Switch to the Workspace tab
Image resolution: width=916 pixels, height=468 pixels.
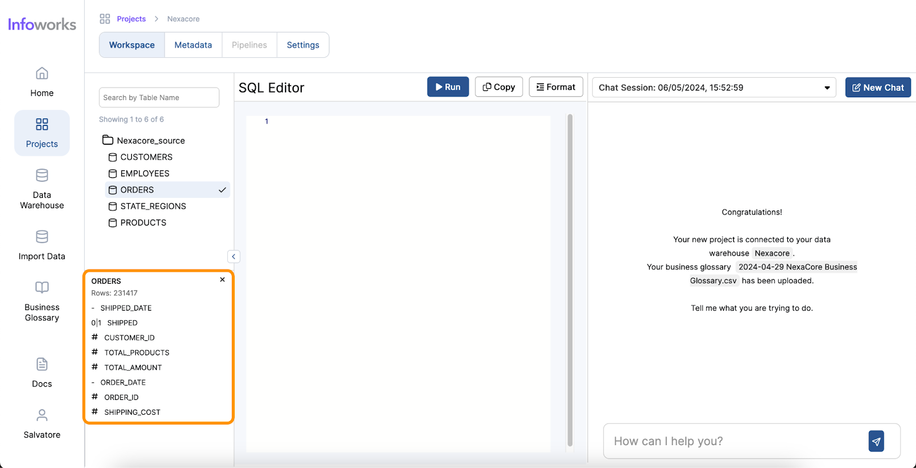[132, 45]
